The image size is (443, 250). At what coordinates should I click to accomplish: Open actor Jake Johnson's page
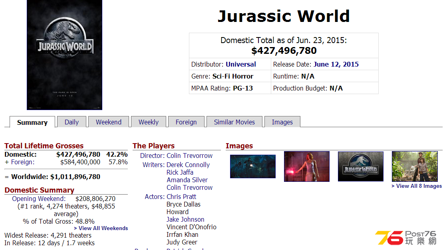185,220
